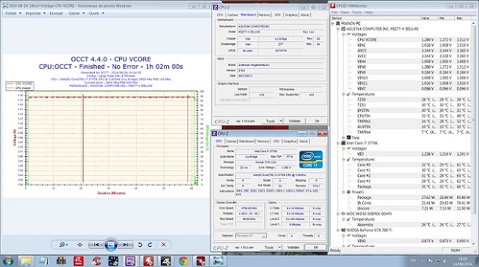Open Google Chrome from the taskbar
The image size is (479, 267).
[184, 261]
